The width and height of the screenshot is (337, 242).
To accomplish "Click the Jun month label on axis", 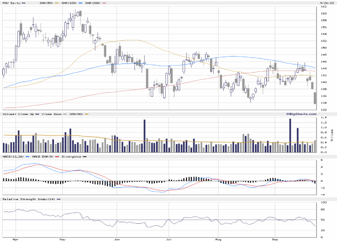I will 117,240.
